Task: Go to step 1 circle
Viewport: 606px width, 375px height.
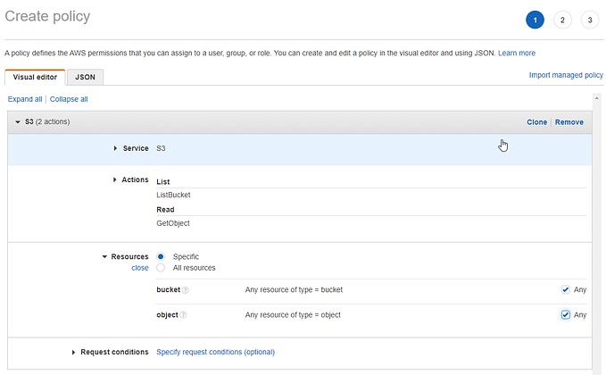Action: pyautogui.click(x=535, y=20)
